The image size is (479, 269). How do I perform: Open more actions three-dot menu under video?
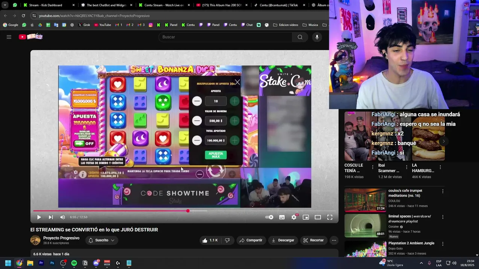[334, 240]
